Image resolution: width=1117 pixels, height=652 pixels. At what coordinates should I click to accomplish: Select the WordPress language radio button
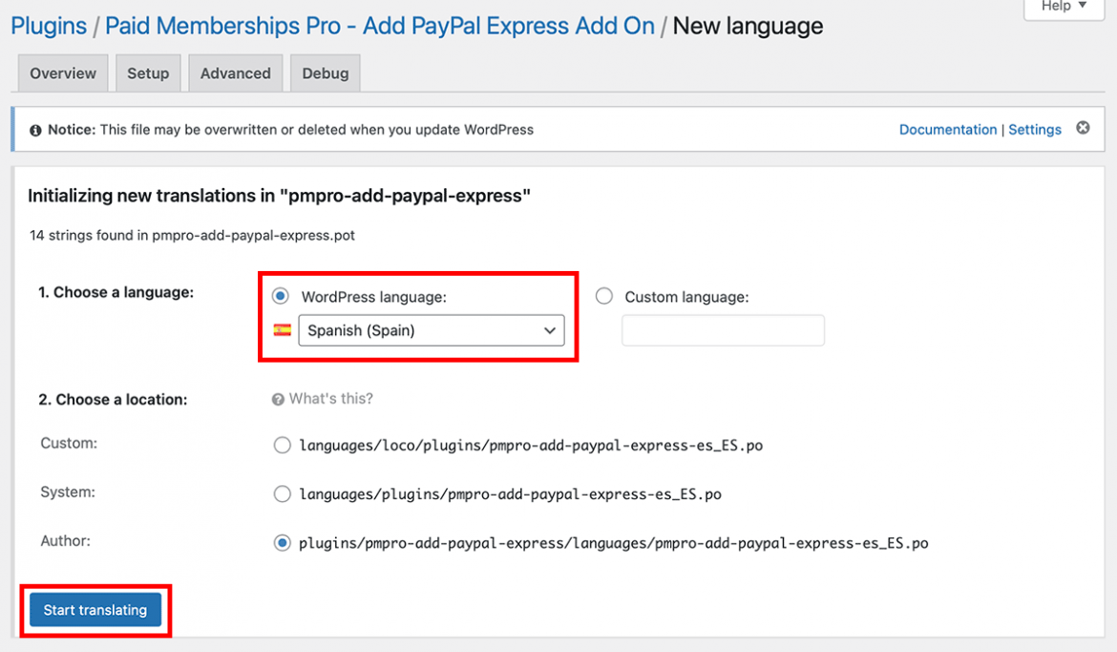pos(280,296)
